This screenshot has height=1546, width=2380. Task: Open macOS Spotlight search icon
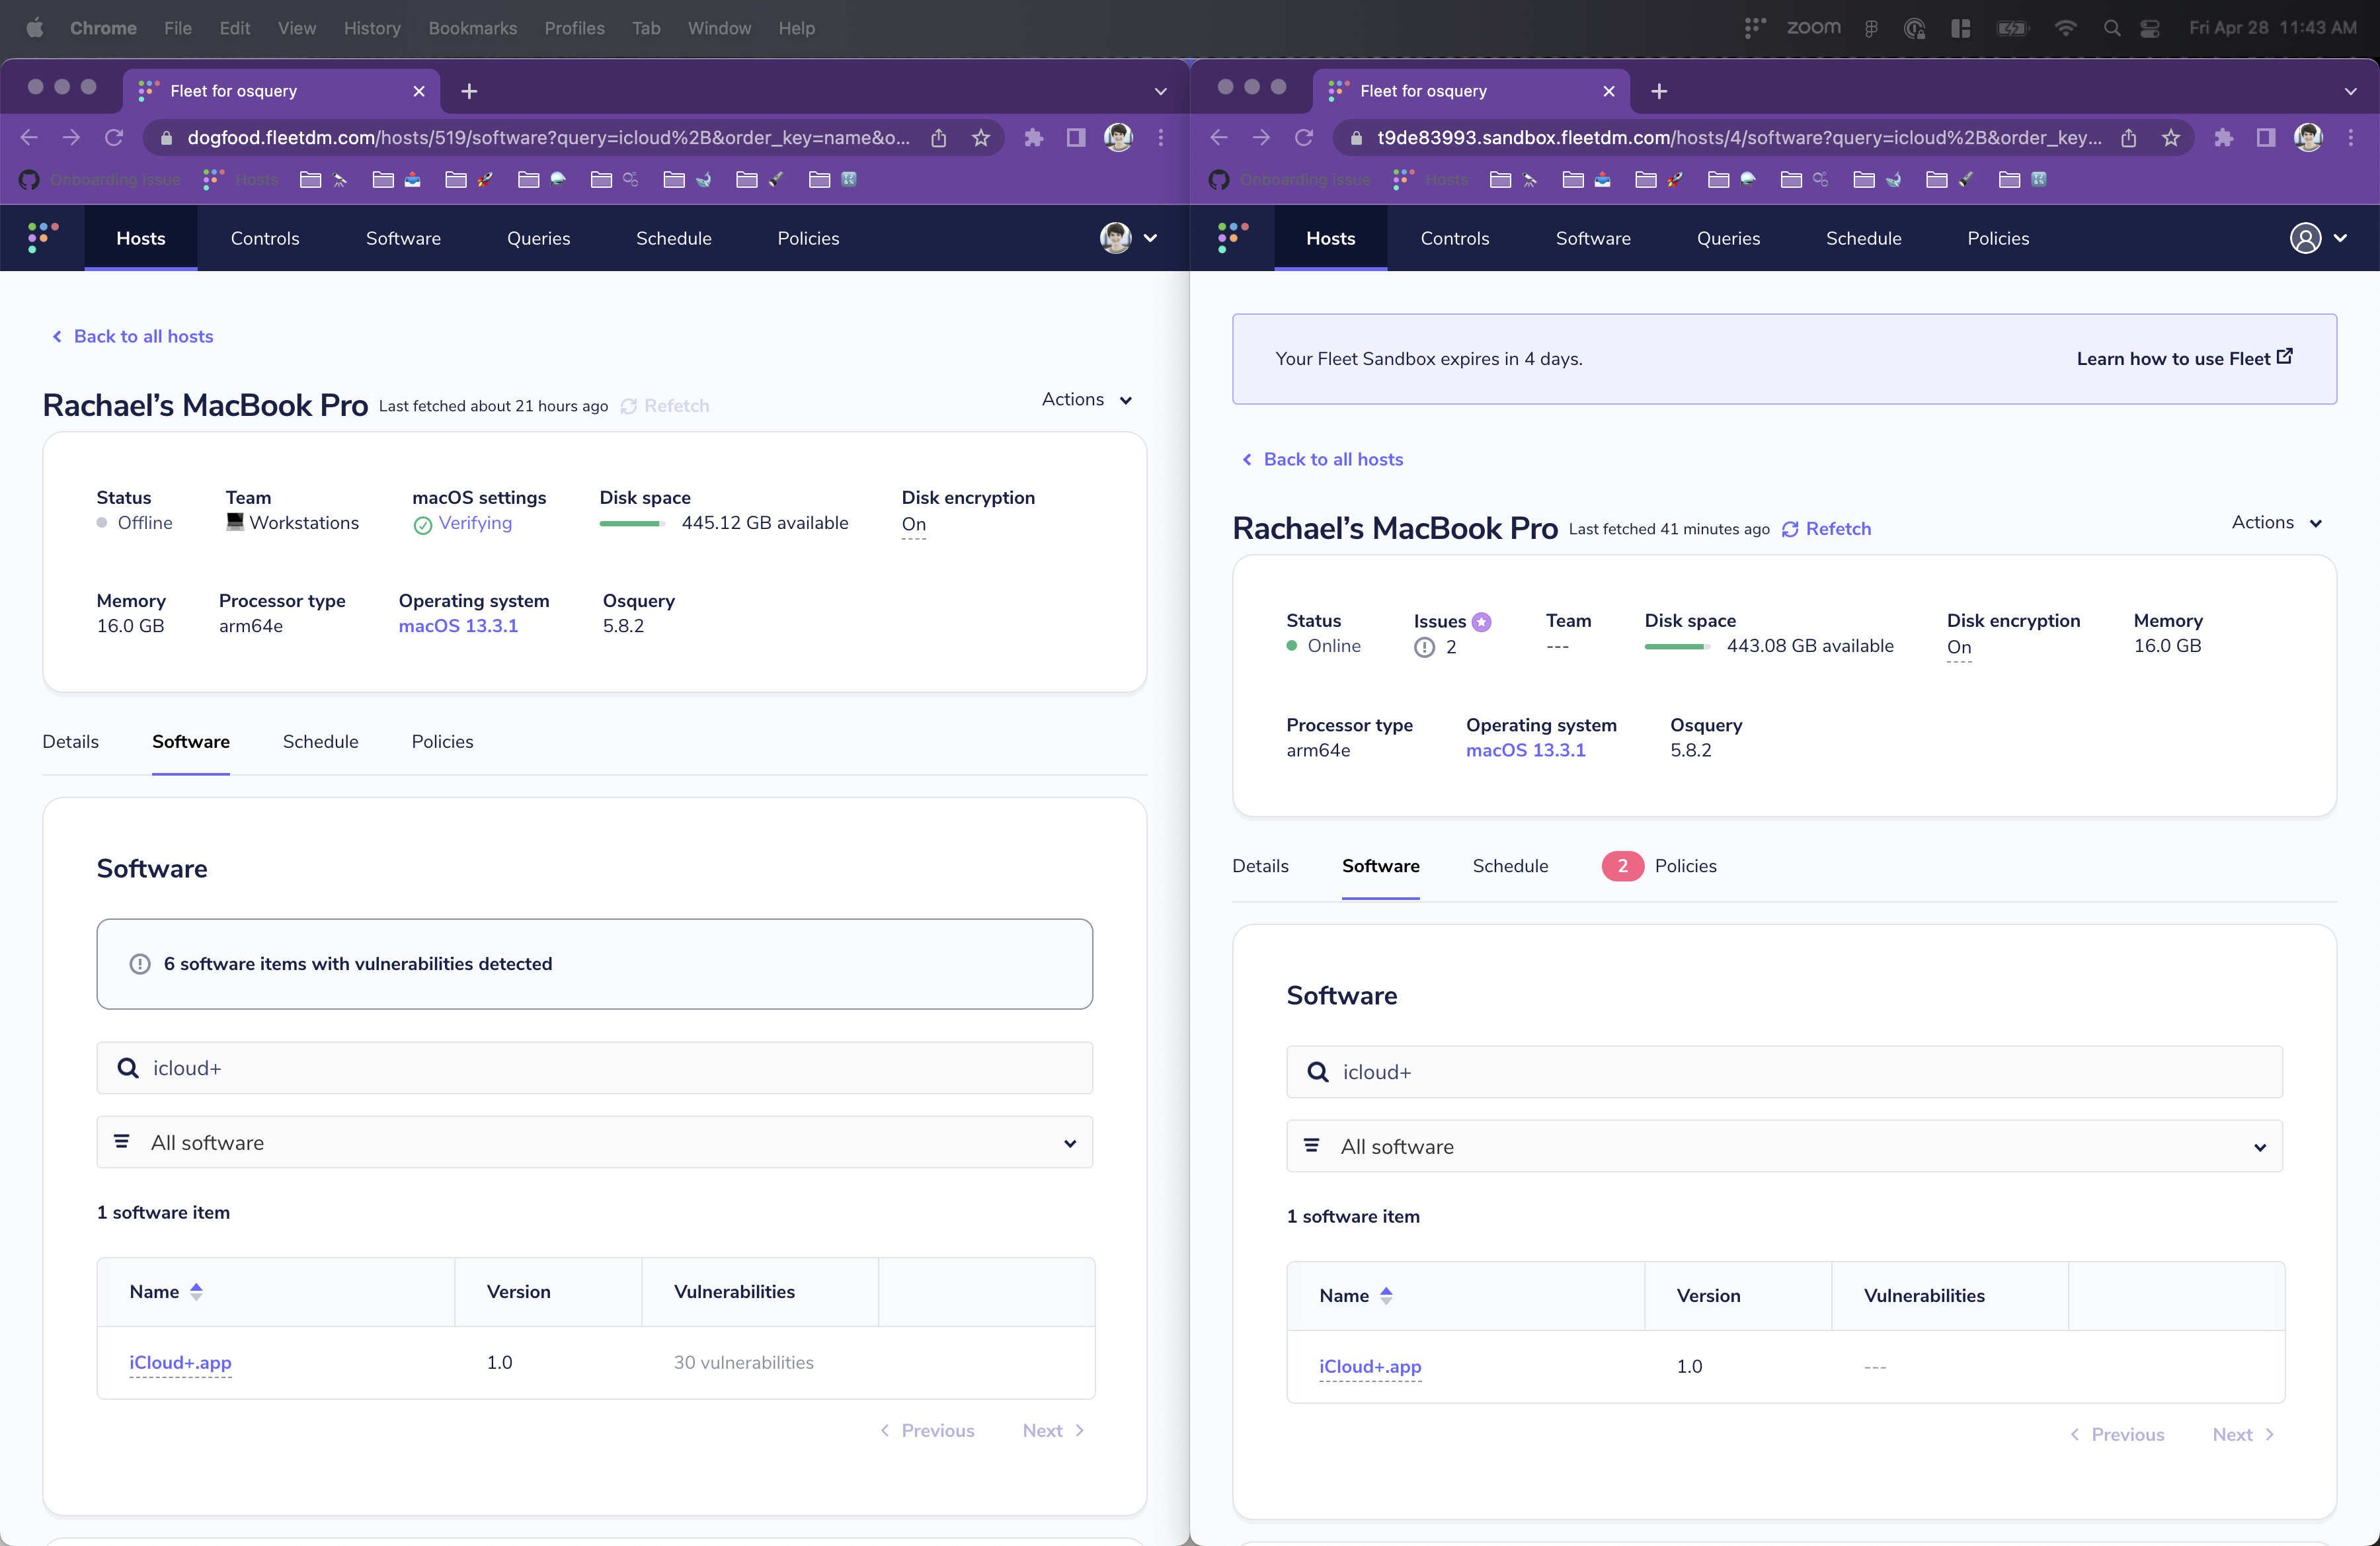2111,28
